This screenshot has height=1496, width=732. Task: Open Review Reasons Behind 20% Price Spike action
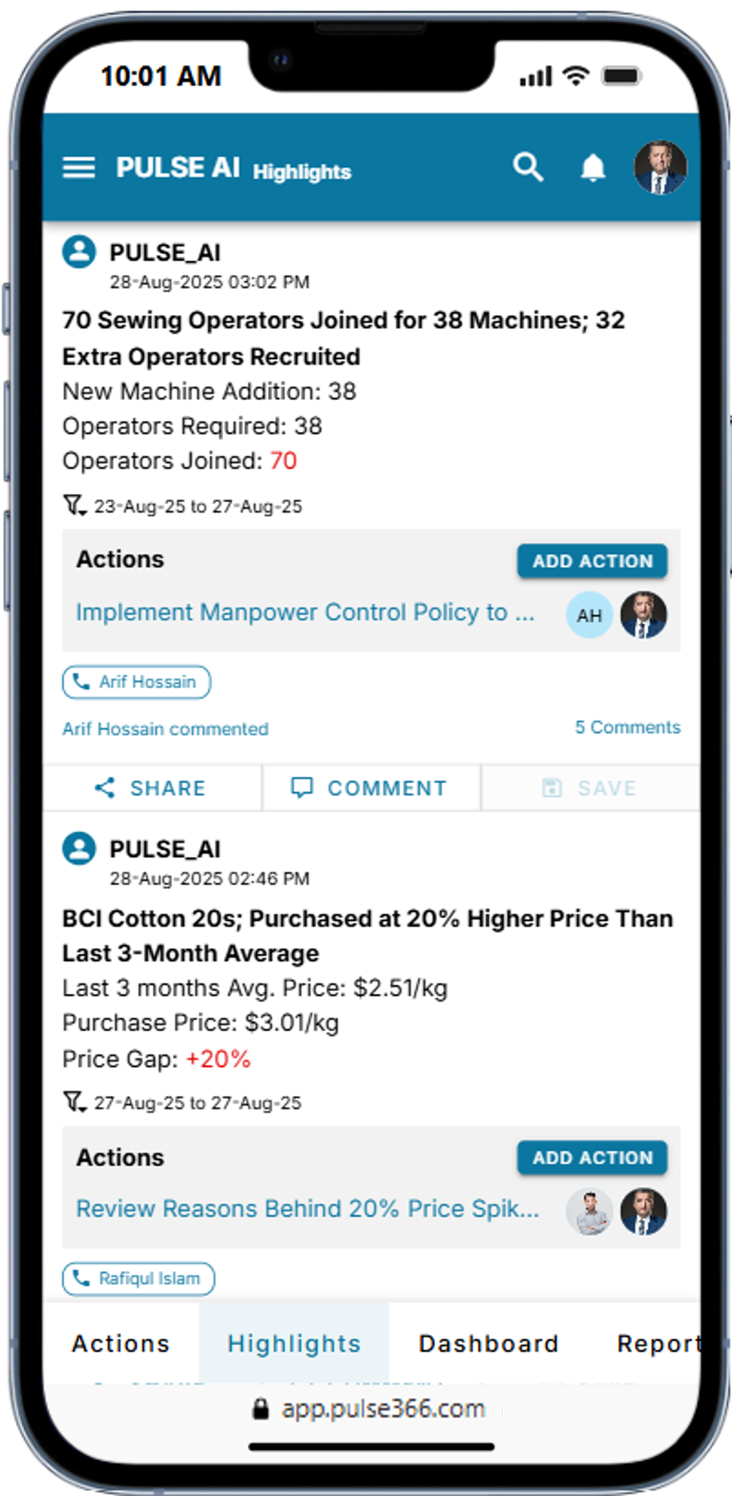point(307,1208)
